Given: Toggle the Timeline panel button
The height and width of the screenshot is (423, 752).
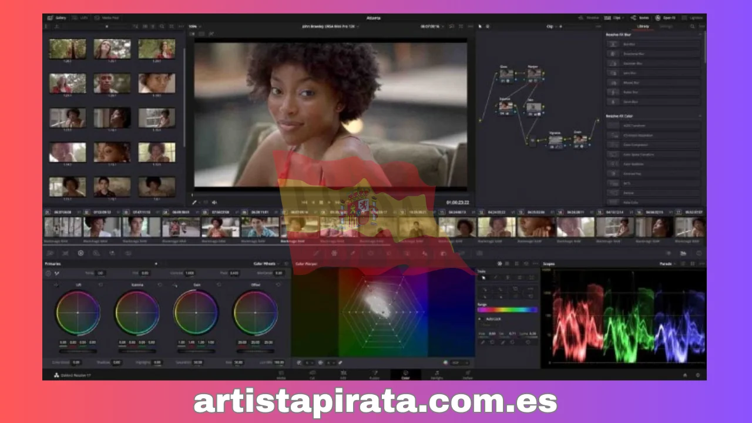Looking at the screenshot, I should click(589, 18).
